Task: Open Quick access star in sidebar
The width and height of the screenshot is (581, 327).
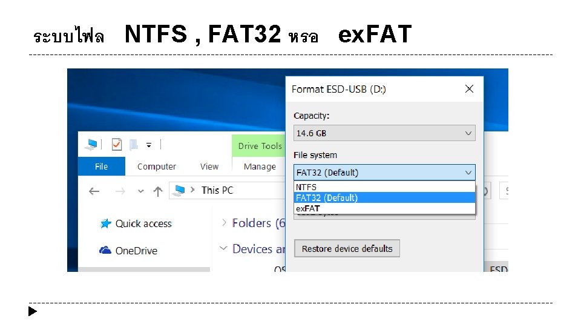Action: [x=106, y=224]
